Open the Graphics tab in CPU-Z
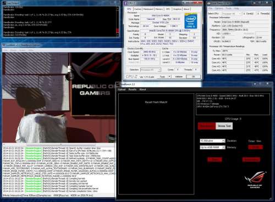 pos(177,9)
